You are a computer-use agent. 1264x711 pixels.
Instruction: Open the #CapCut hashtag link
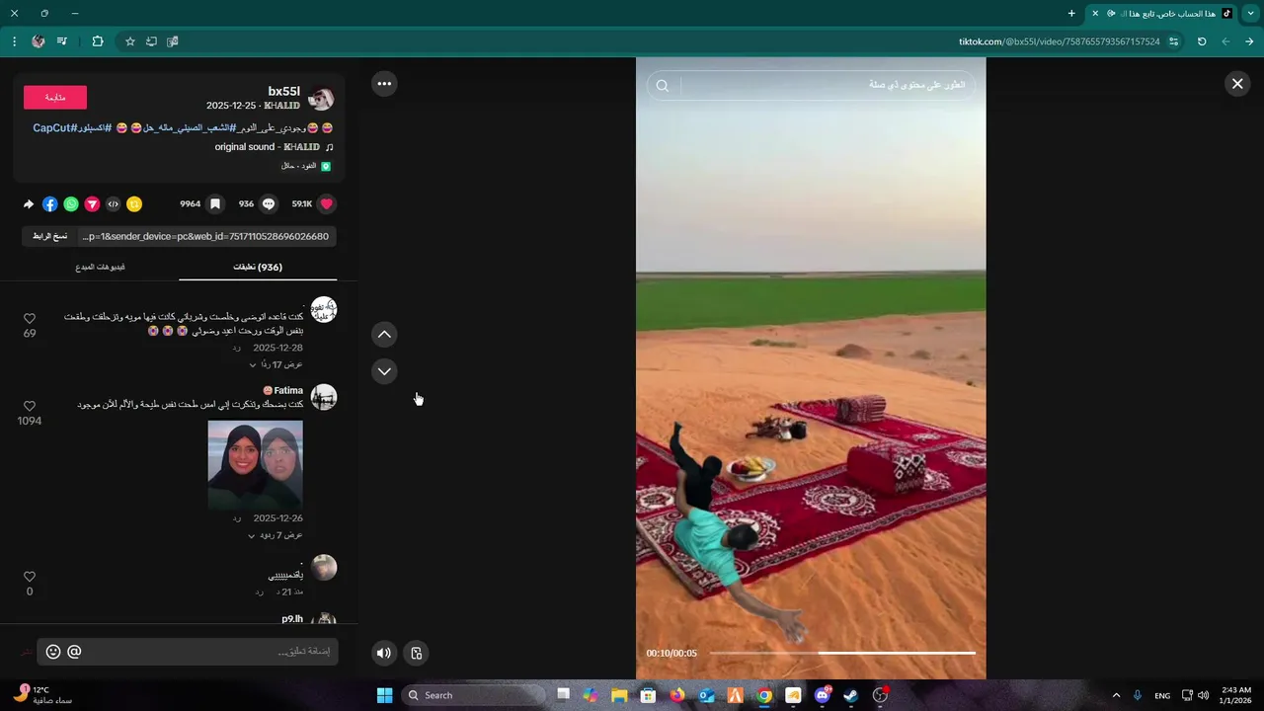tap(55, 128)
